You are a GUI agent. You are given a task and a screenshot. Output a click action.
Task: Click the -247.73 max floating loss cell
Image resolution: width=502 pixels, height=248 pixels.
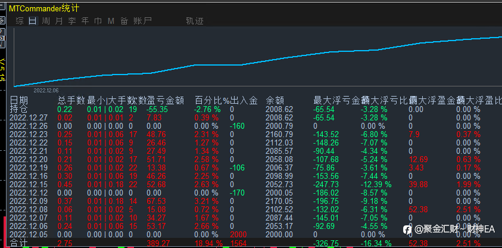[326, 184]
